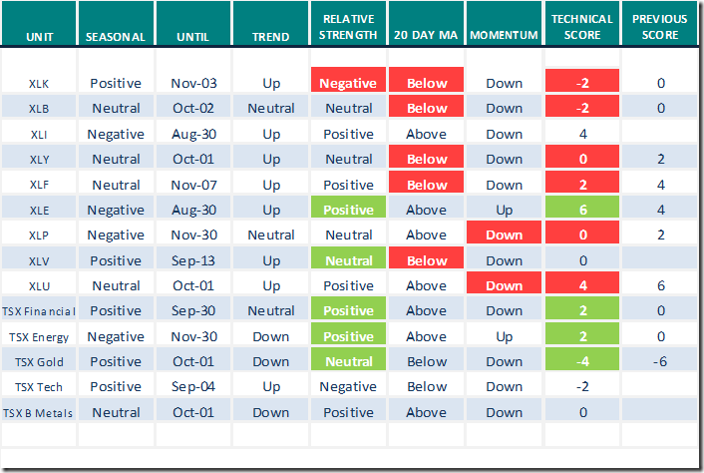The height and width of the screenshot is (473, 704).
Task: Select the green technical score 6 cell
Action: pos(582,210)
